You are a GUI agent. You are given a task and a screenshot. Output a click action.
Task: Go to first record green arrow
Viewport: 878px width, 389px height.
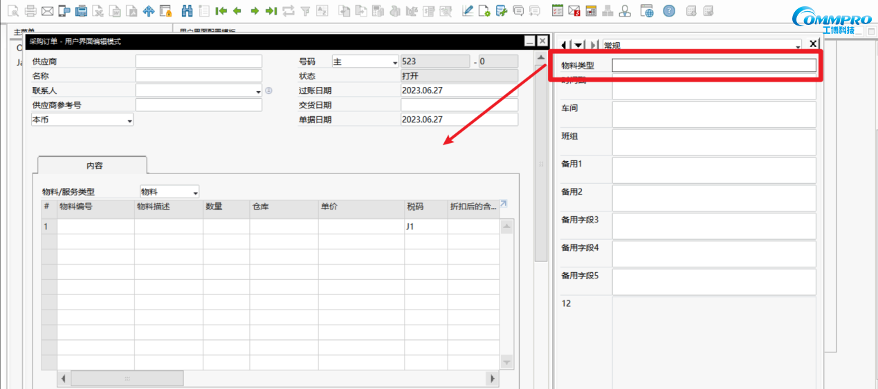pos(221,11)
